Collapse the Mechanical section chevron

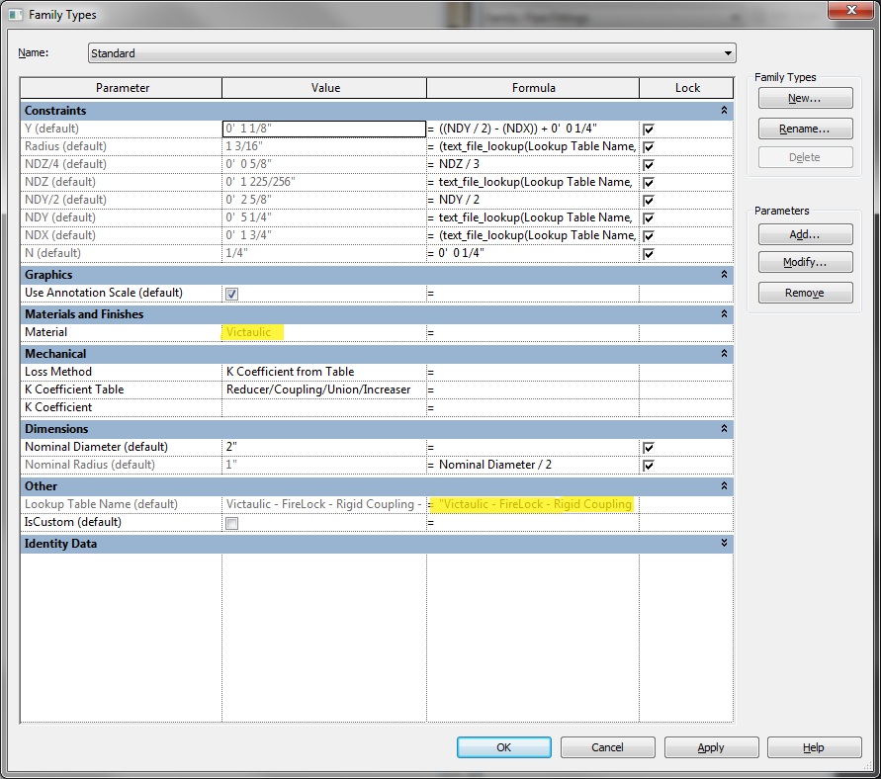coord(724,354)
